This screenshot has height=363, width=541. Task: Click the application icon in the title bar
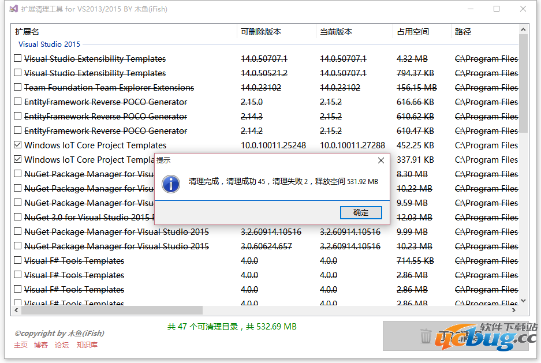(x=12, y=9)
